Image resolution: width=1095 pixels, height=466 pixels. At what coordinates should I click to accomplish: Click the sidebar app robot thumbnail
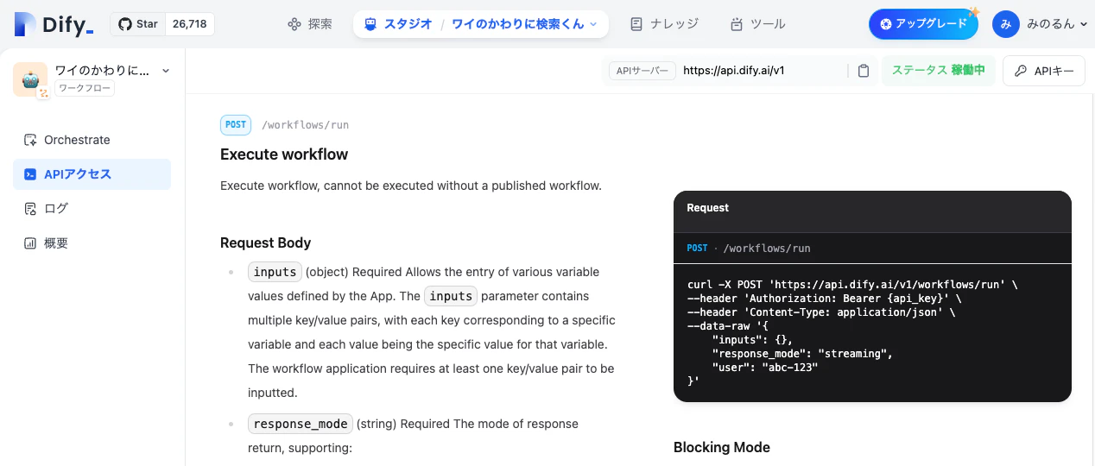point(30,79)
